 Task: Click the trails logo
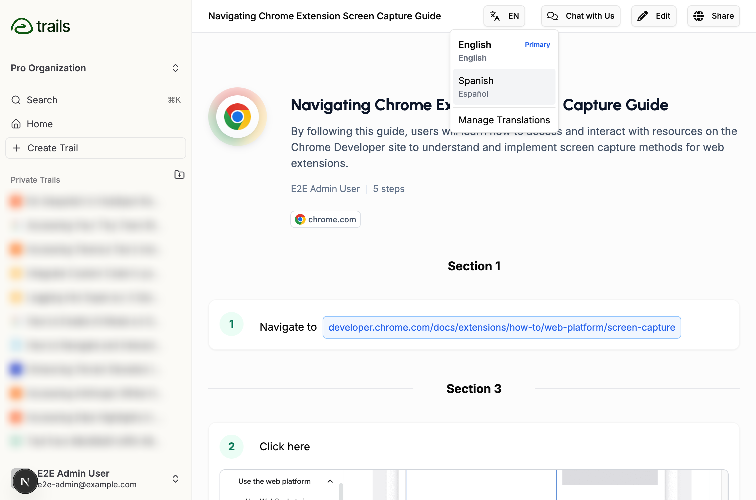[40, 26]
